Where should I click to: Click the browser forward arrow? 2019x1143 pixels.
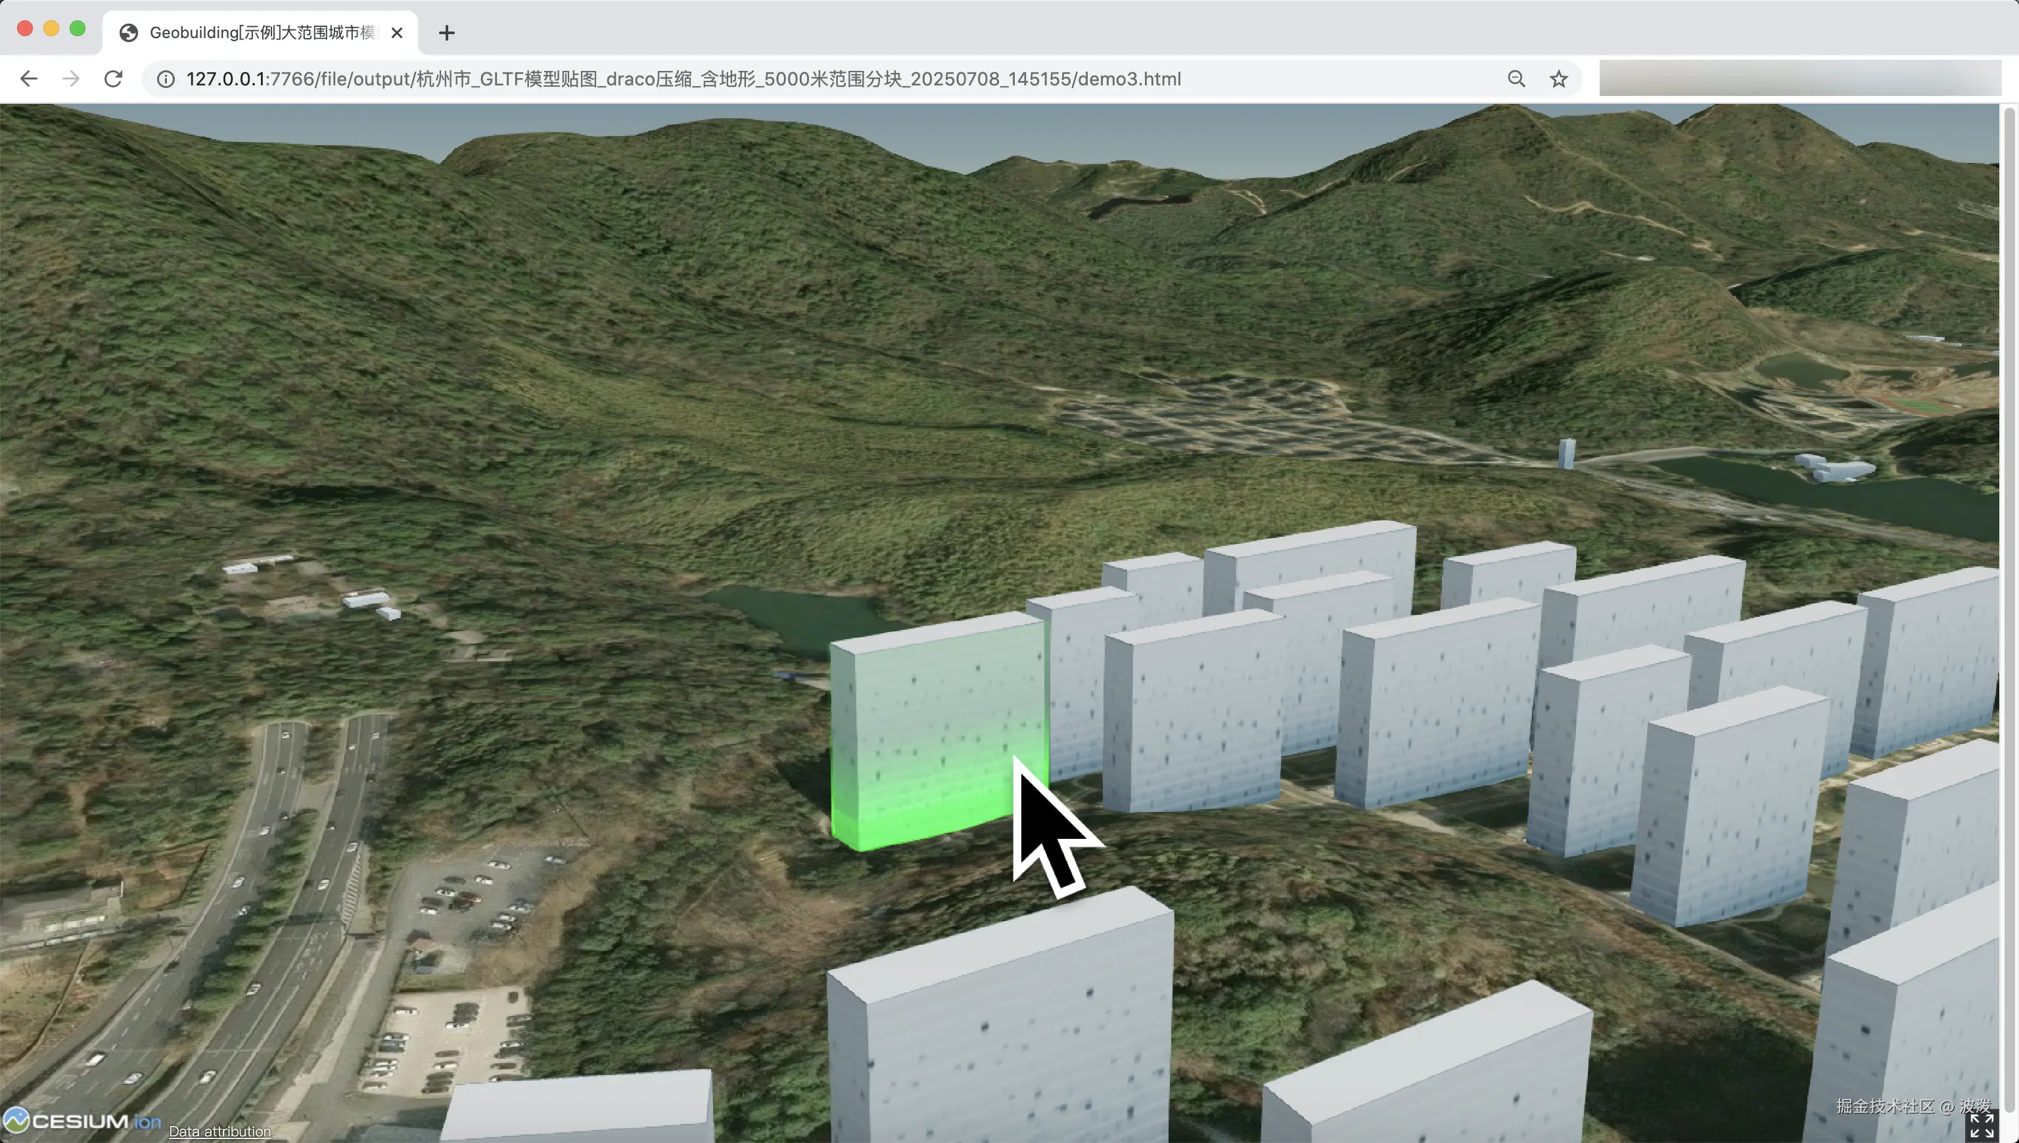pyautogui.click(x=71, y=79)
